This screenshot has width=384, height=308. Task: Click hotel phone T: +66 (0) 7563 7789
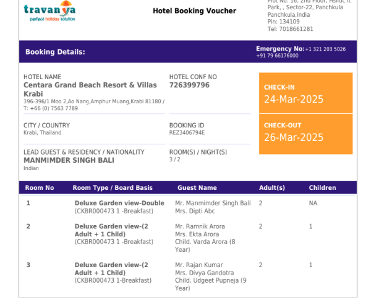tap(51, 108)
